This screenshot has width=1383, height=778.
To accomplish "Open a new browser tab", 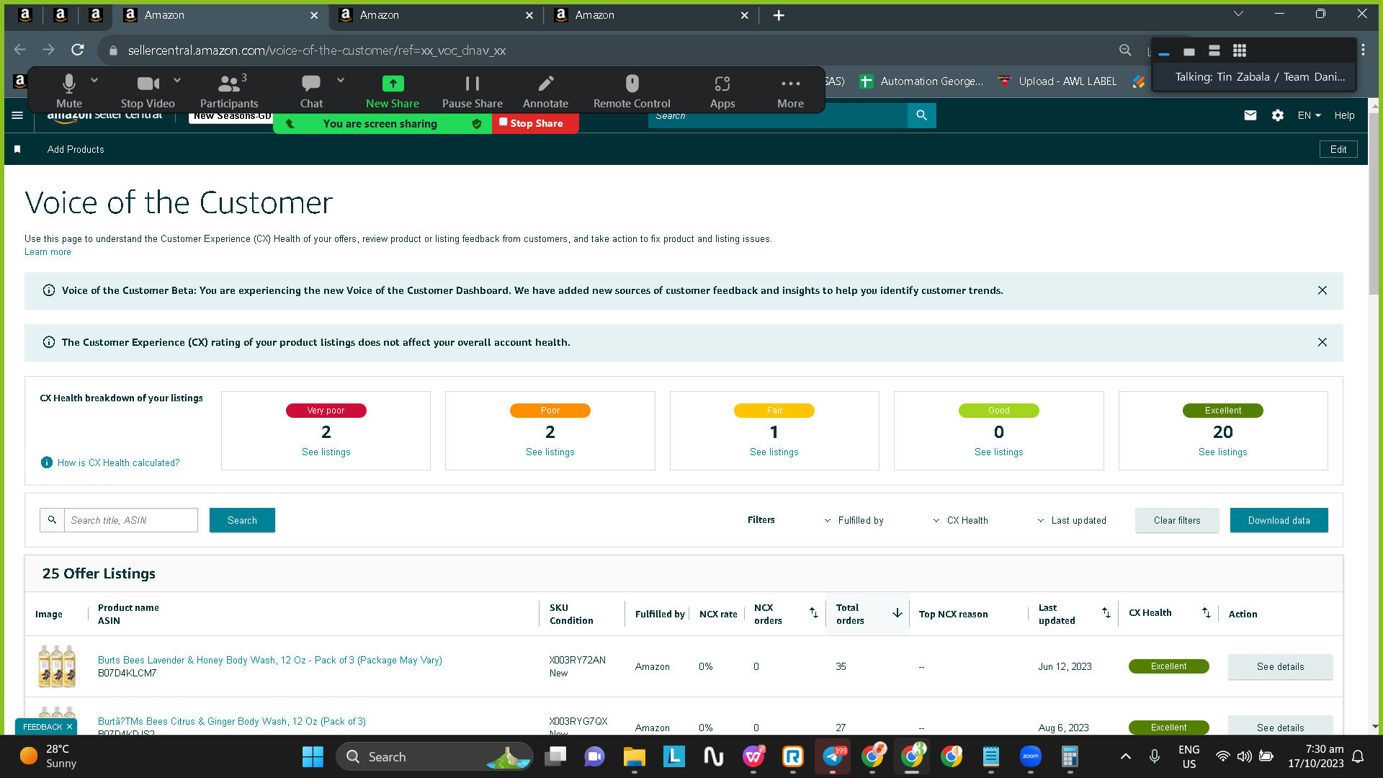I will coord(779,15).
